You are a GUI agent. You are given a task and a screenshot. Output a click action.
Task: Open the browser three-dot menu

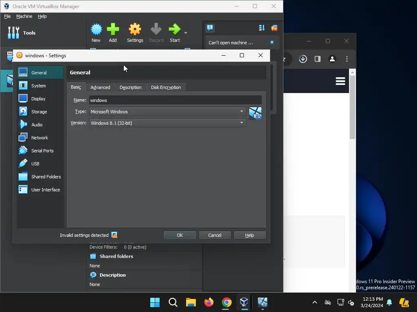347,59
